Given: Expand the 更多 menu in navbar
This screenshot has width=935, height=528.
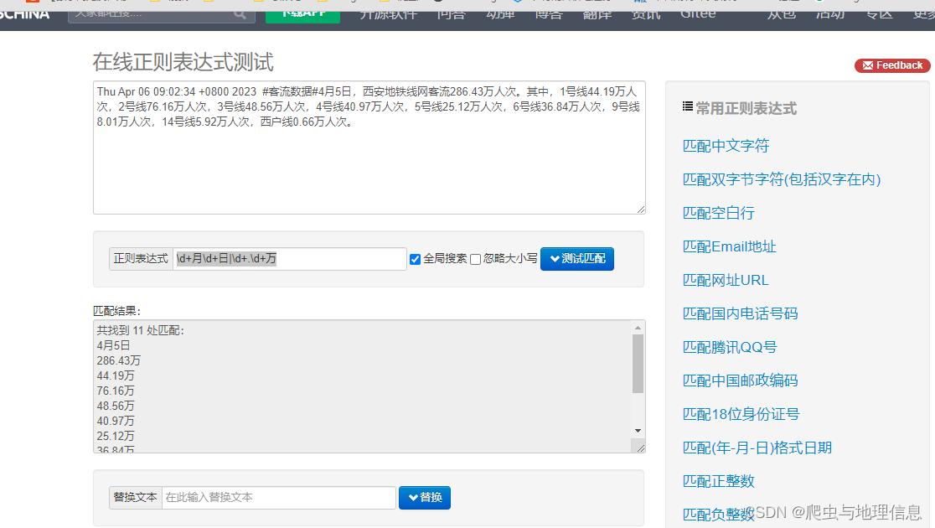Looking at the screenshot, I should tap(922, 13).
